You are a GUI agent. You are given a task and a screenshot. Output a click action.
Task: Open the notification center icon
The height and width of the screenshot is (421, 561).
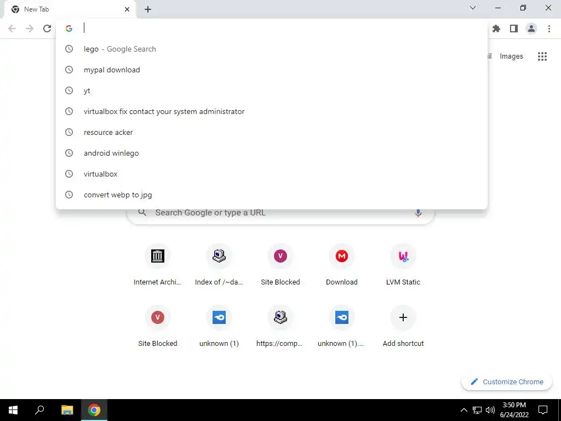click(x=543, y=410)
